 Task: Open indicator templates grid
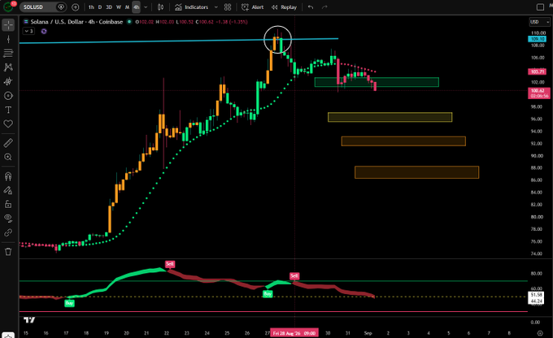click(228, 7)
